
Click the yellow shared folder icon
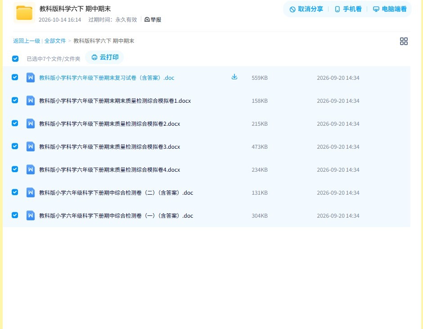(x=24, y=13)
